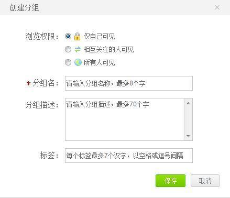Select the 相互关注的人可见 radio button
The image size is (230, 198).
pos(68,49)
